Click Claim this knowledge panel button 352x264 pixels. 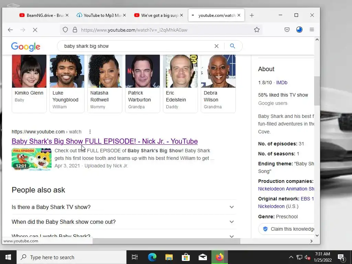[x=286, y=229]
